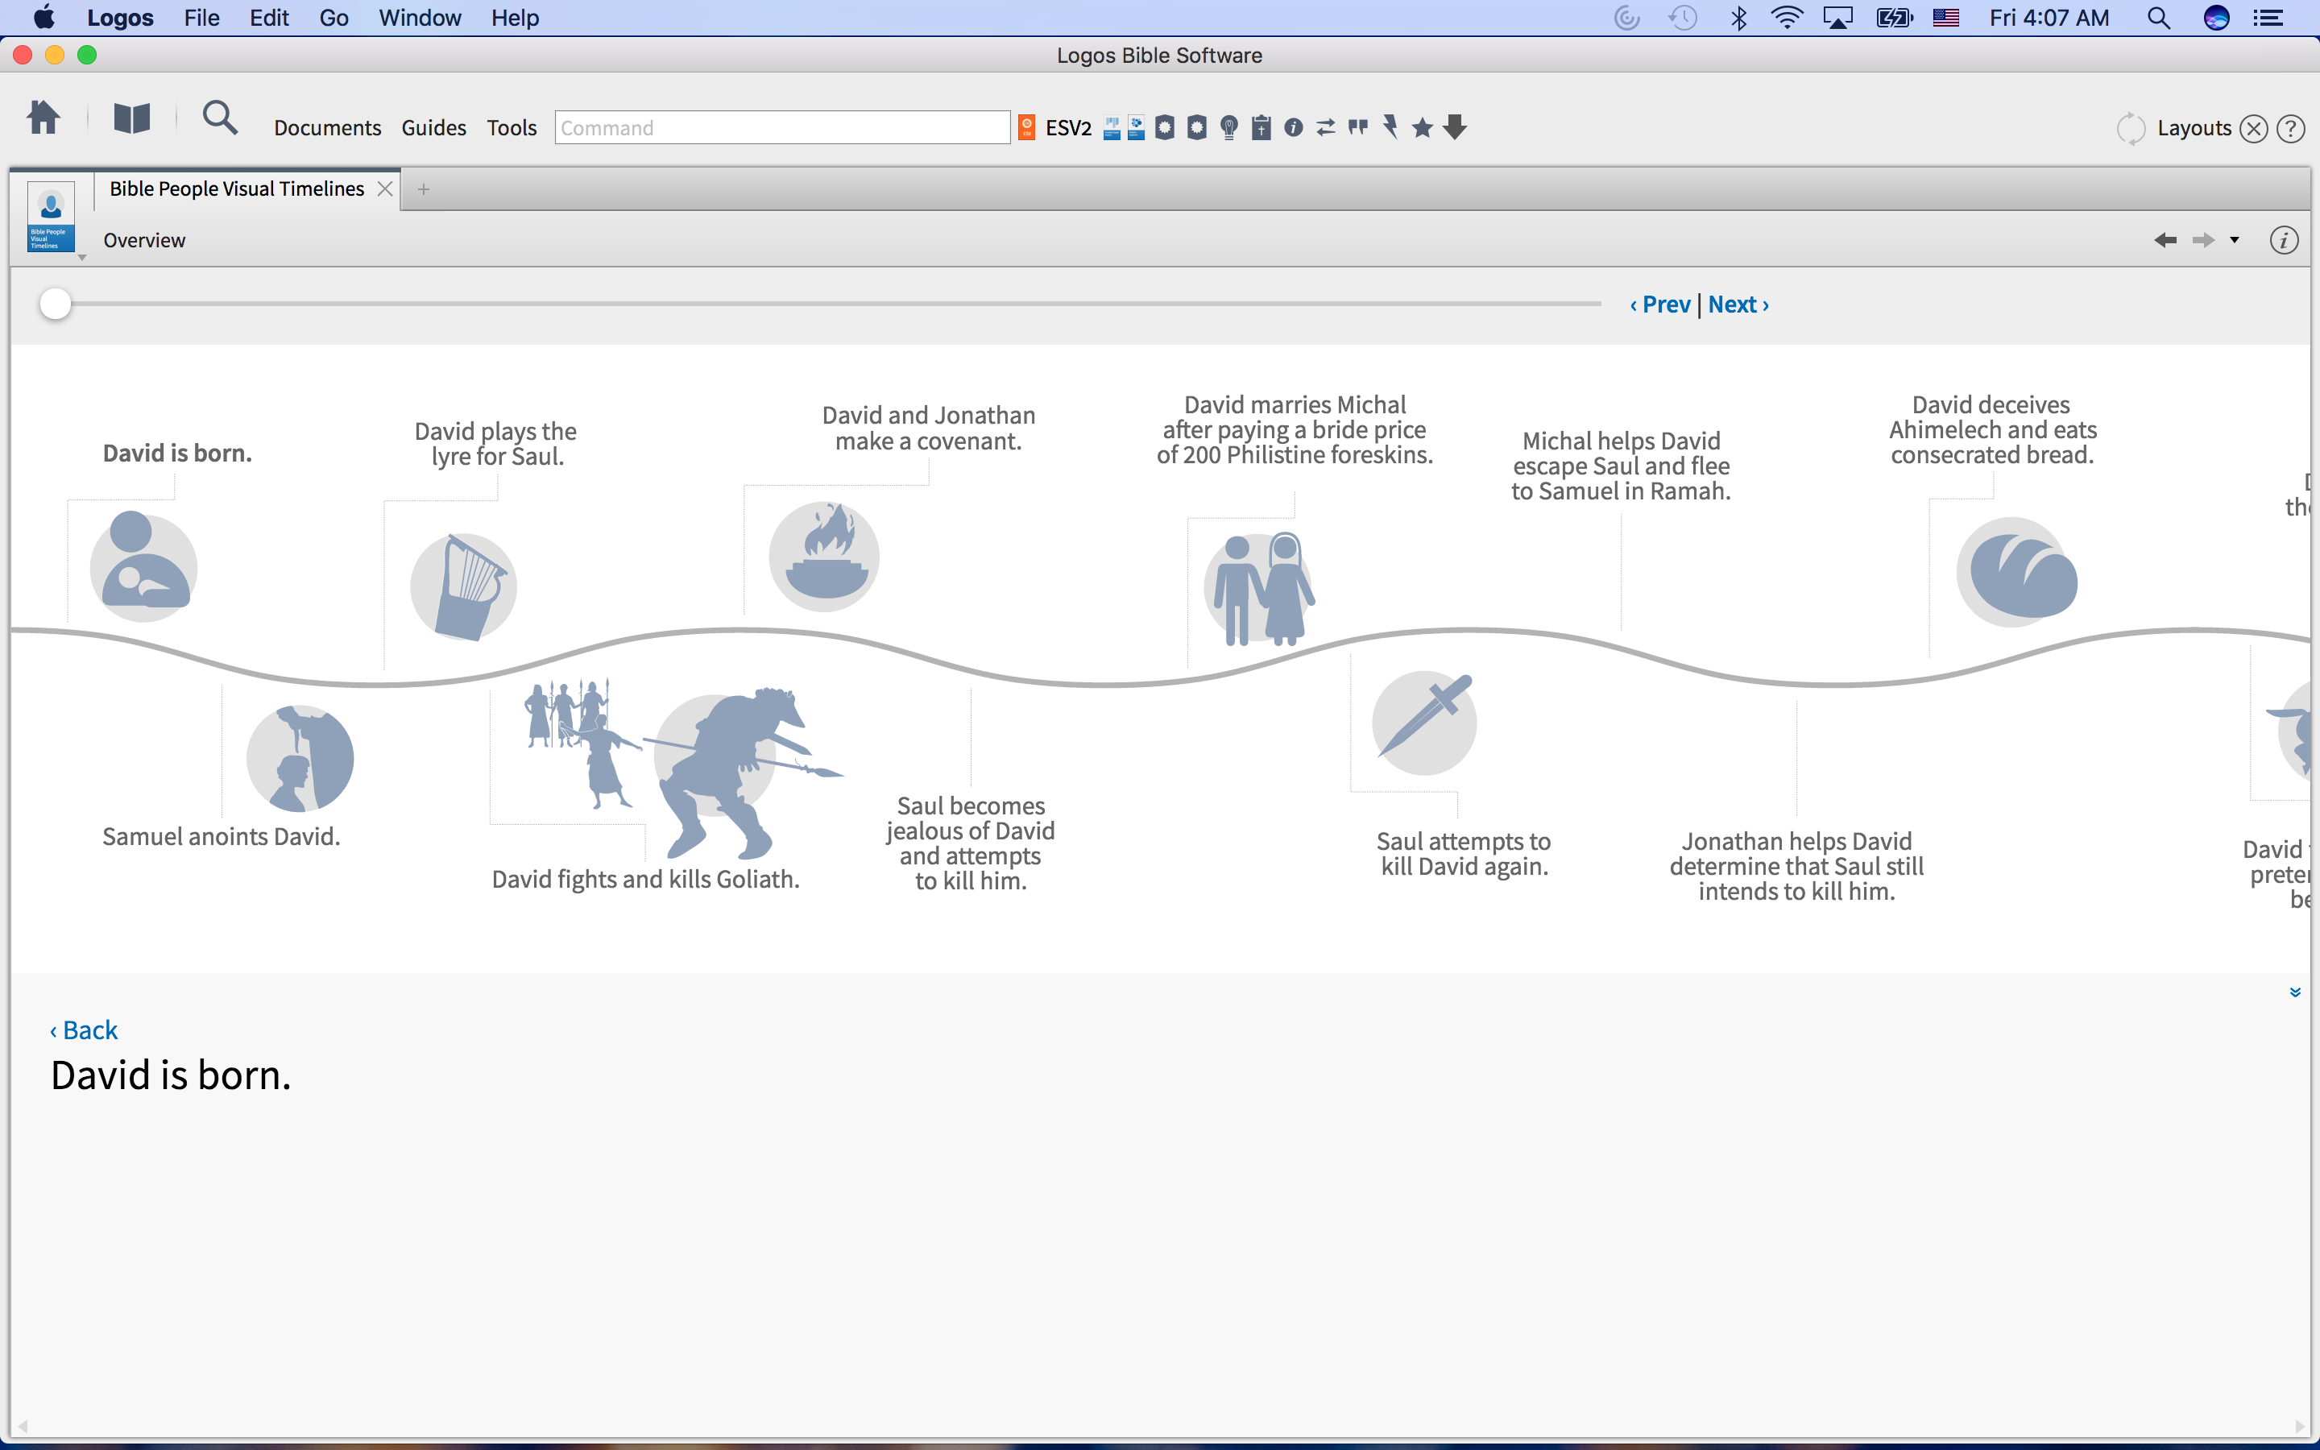Open the Library book icon
Viewport: 2320px width, 1450px height.
131,119
